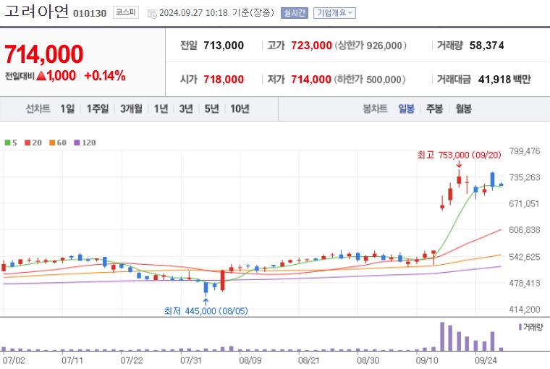Select the 10년 line chart tab
This screenshot has width=550, height=369.
click(240, 109)
